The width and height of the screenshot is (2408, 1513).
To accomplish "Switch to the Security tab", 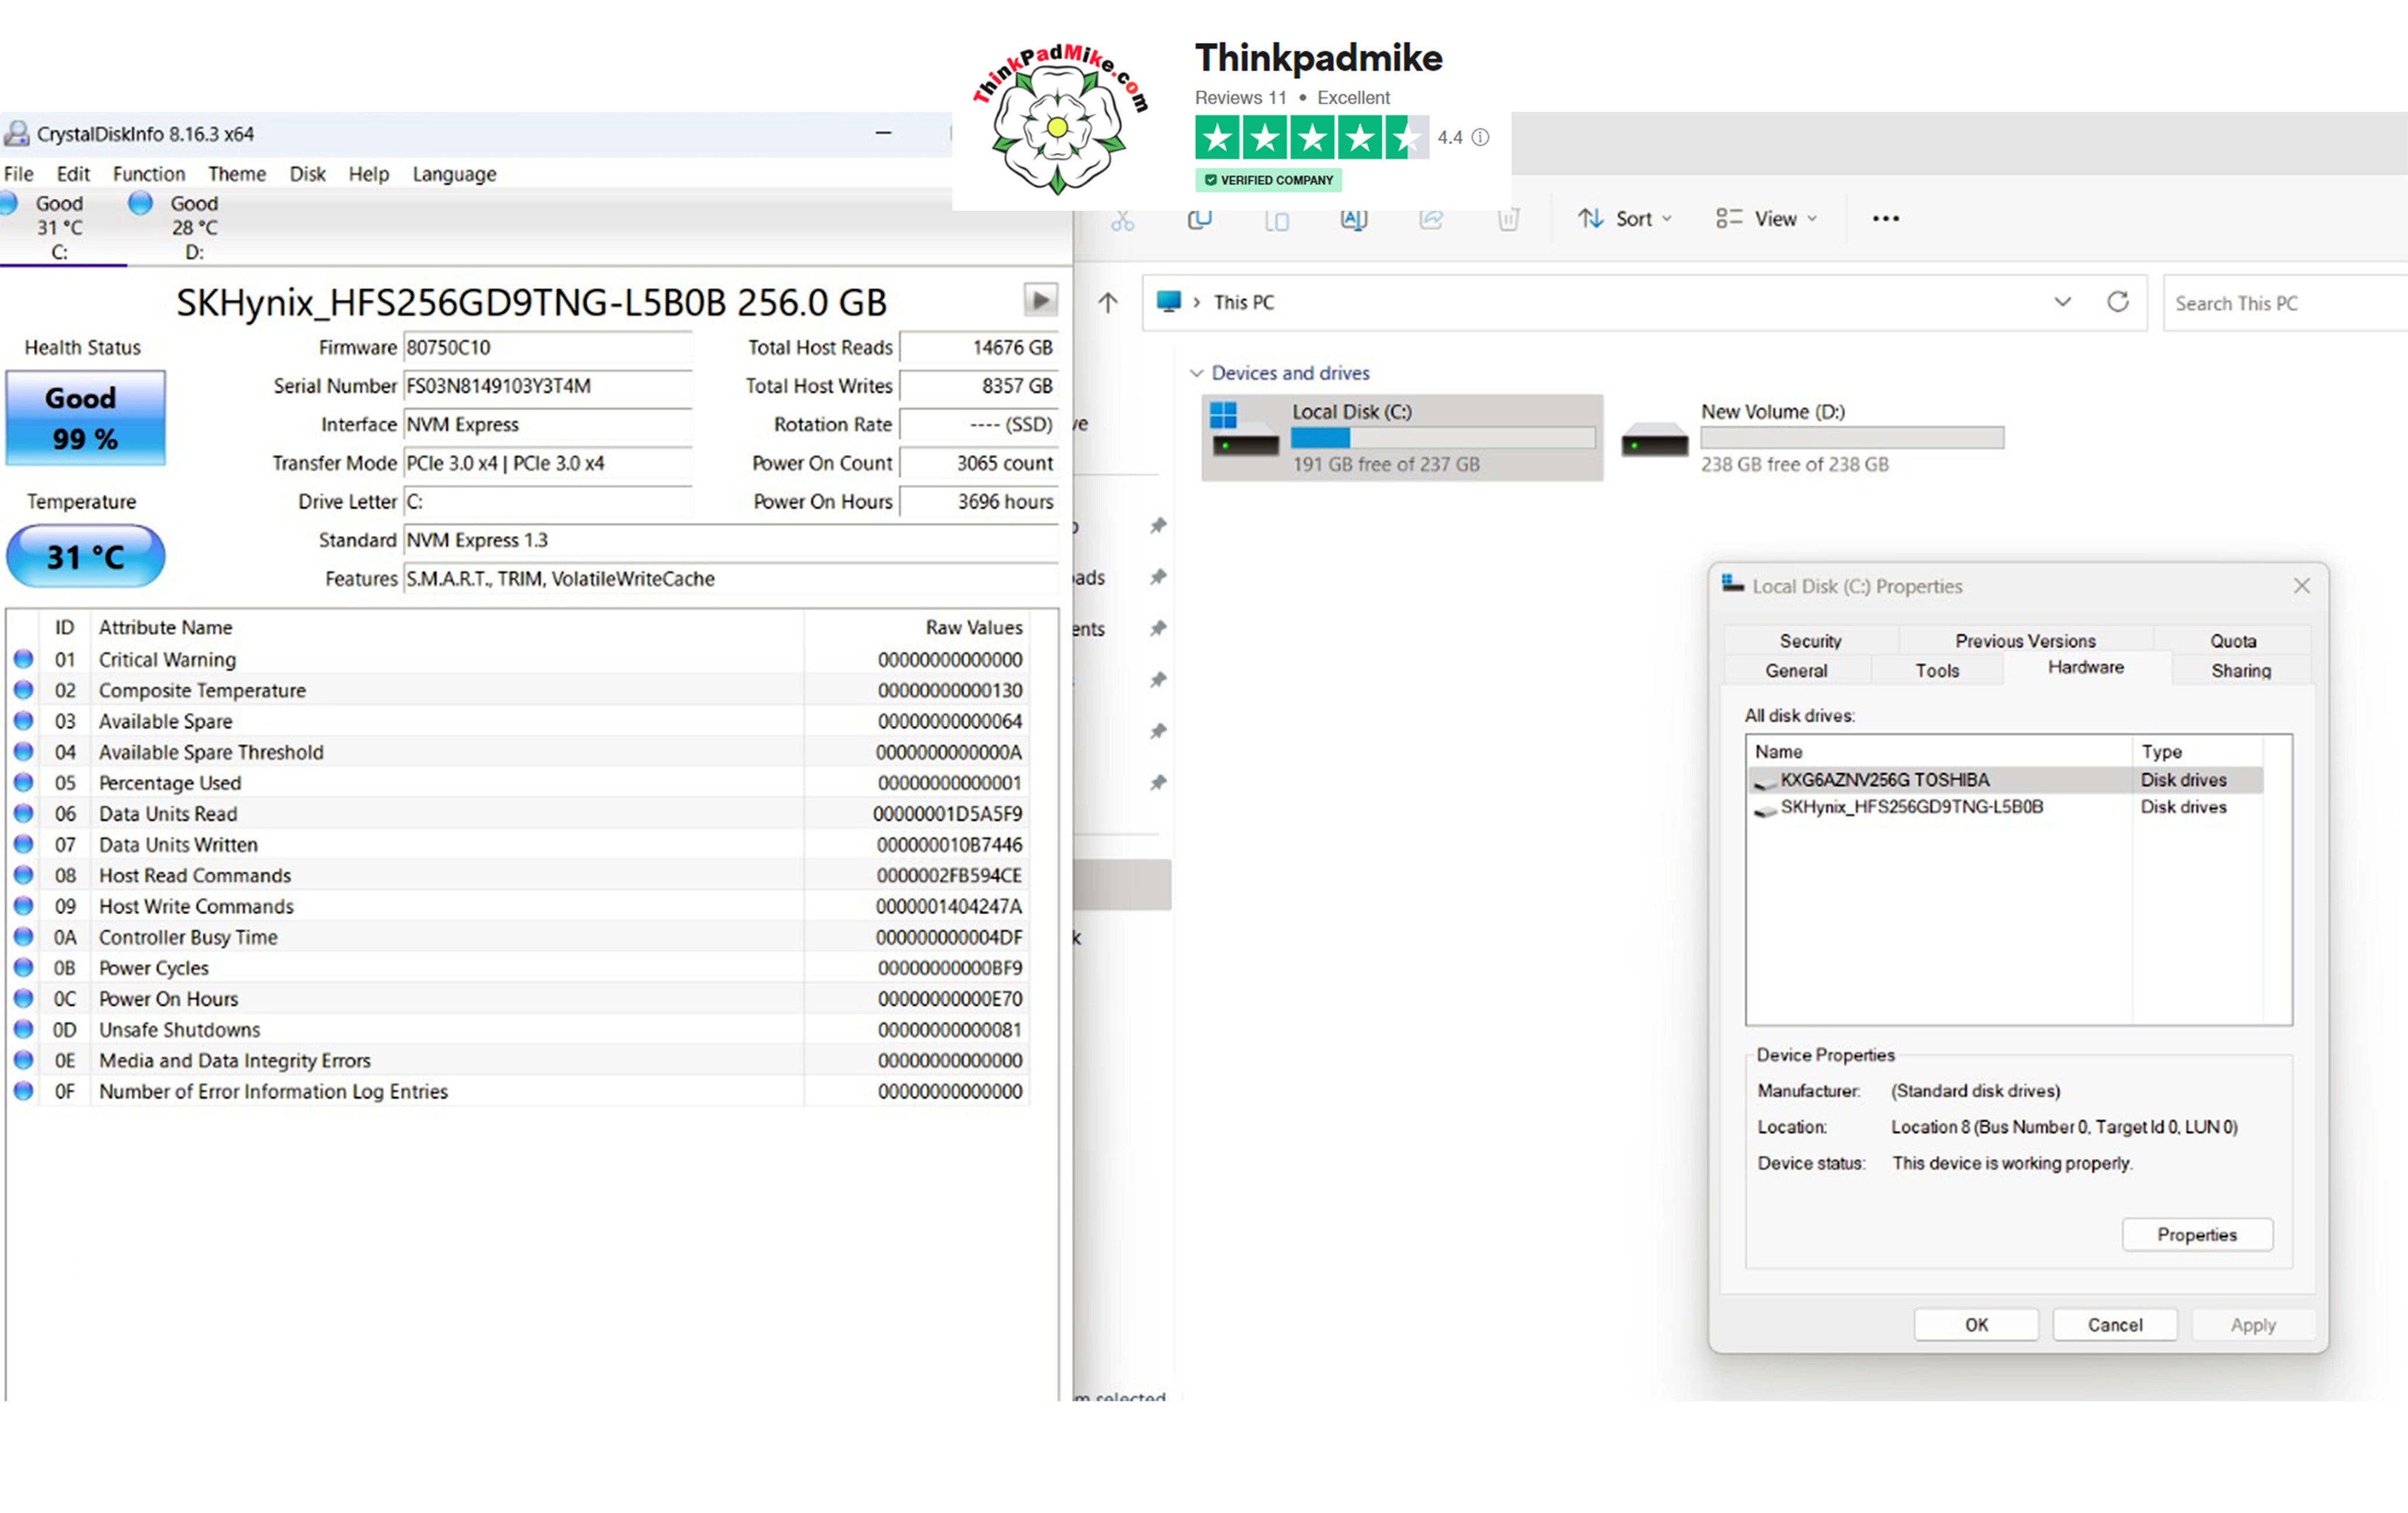I will click(1810, 640).
